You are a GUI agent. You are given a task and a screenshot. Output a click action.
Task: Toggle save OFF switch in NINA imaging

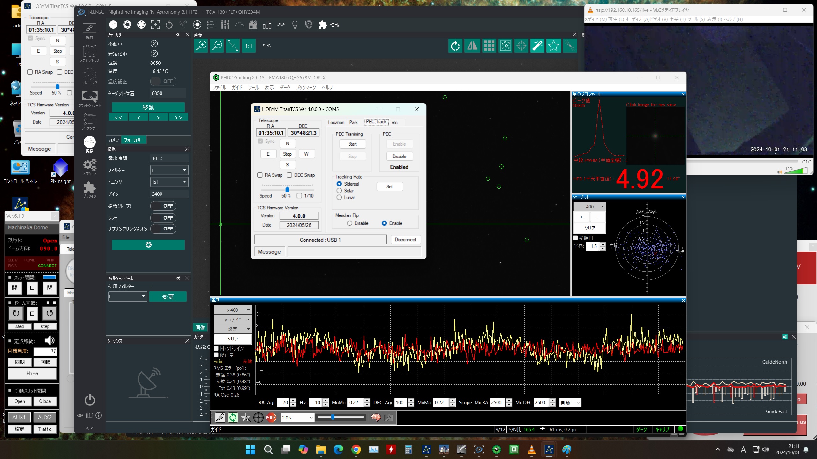(163, 218)
